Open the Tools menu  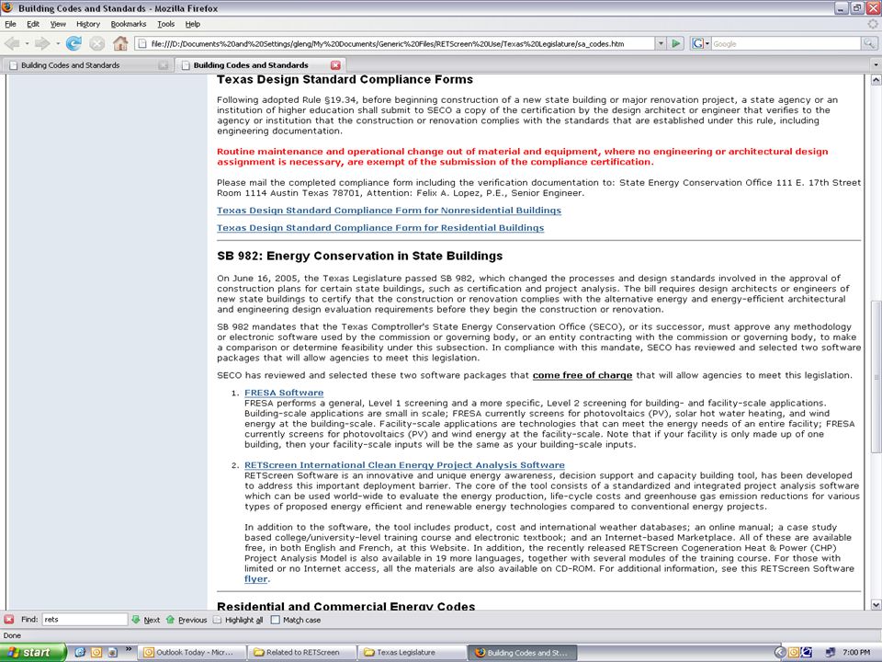[166, 24]
